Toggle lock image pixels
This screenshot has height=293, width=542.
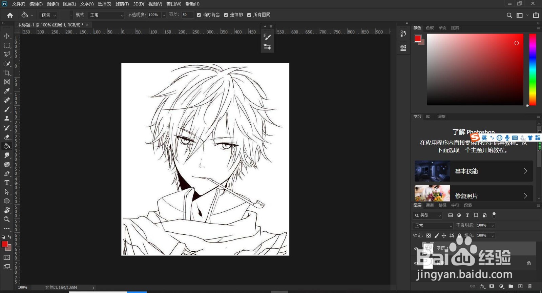click(436, 235)
